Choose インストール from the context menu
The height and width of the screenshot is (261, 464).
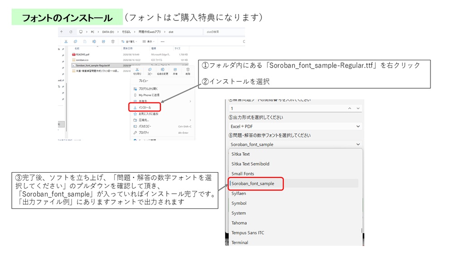pos(145,107)
